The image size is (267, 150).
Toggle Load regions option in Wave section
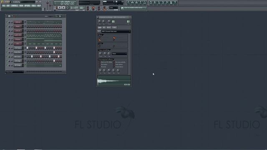click(114, 37)
